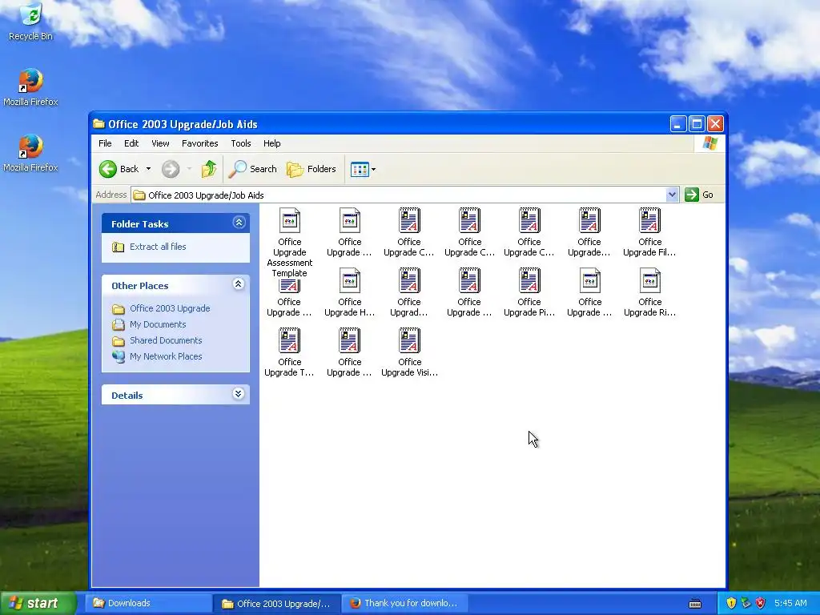This screenshot has width=820, height=615.
Task: Click the Office 2003 Upgrade/... taskbar button
Action: [x=276, y=603]
